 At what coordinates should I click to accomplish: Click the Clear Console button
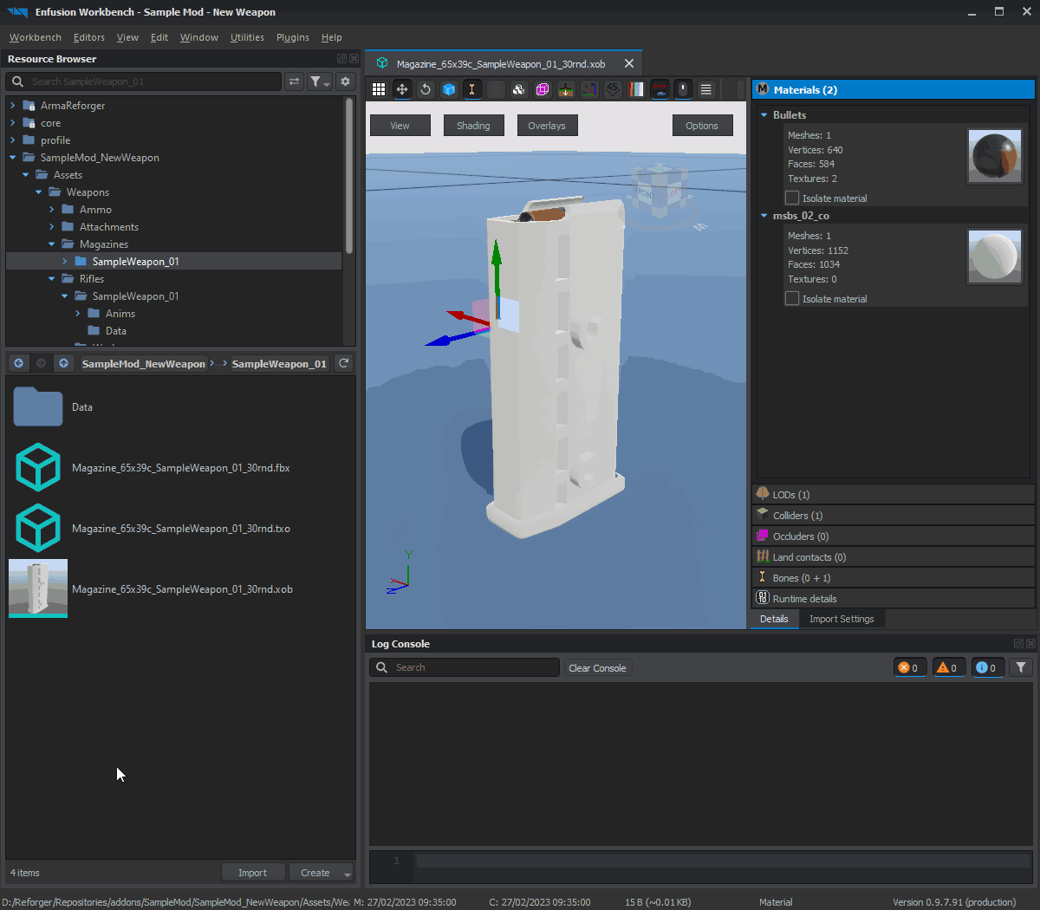coord(597,668)
